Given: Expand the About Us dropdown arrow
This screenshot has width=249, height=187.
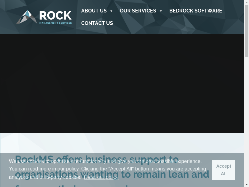Looking at the screenshot, I should (x=111, y=11).
